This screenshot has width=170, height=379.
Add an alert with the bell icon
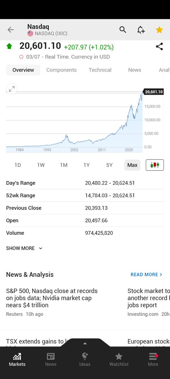pos(141,30)
